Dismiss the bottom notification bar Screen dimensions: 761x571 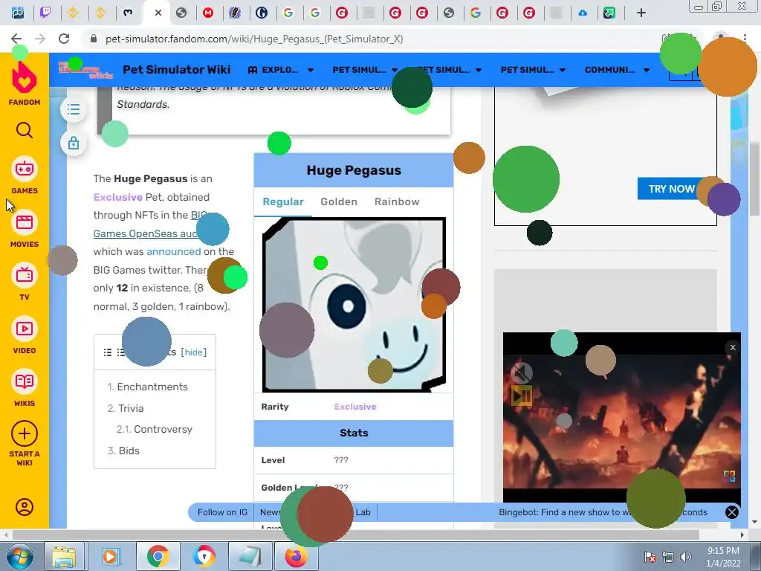732,512
